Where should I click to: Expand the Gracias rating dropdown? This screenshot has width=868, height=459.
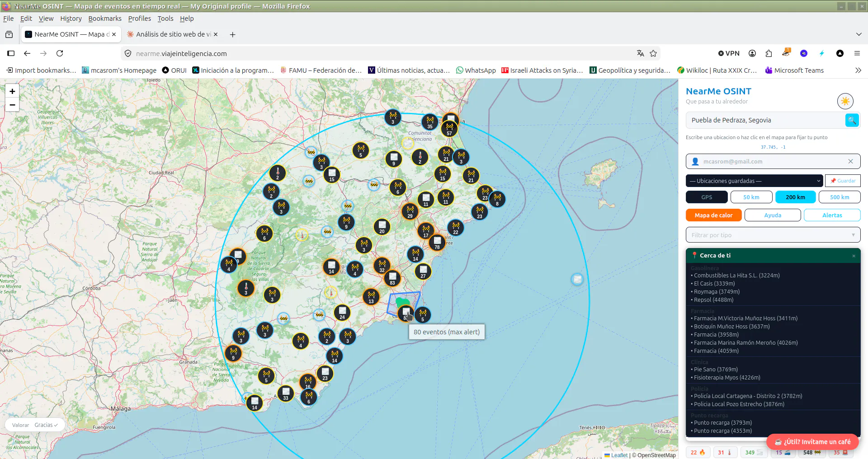tap(46, 425)
